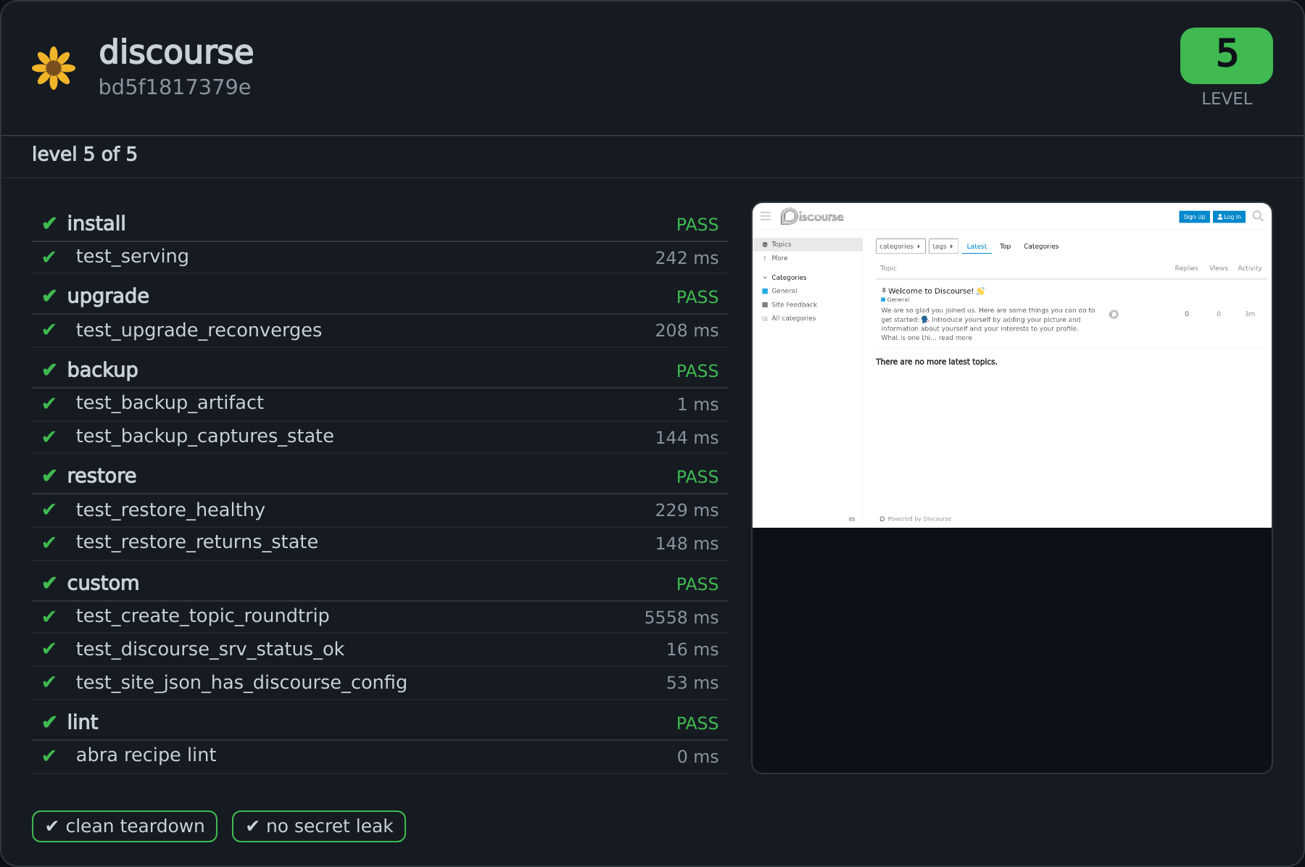Click the clean teardown badge
The height and width of the screenshot is (867, 1305).
125,826
